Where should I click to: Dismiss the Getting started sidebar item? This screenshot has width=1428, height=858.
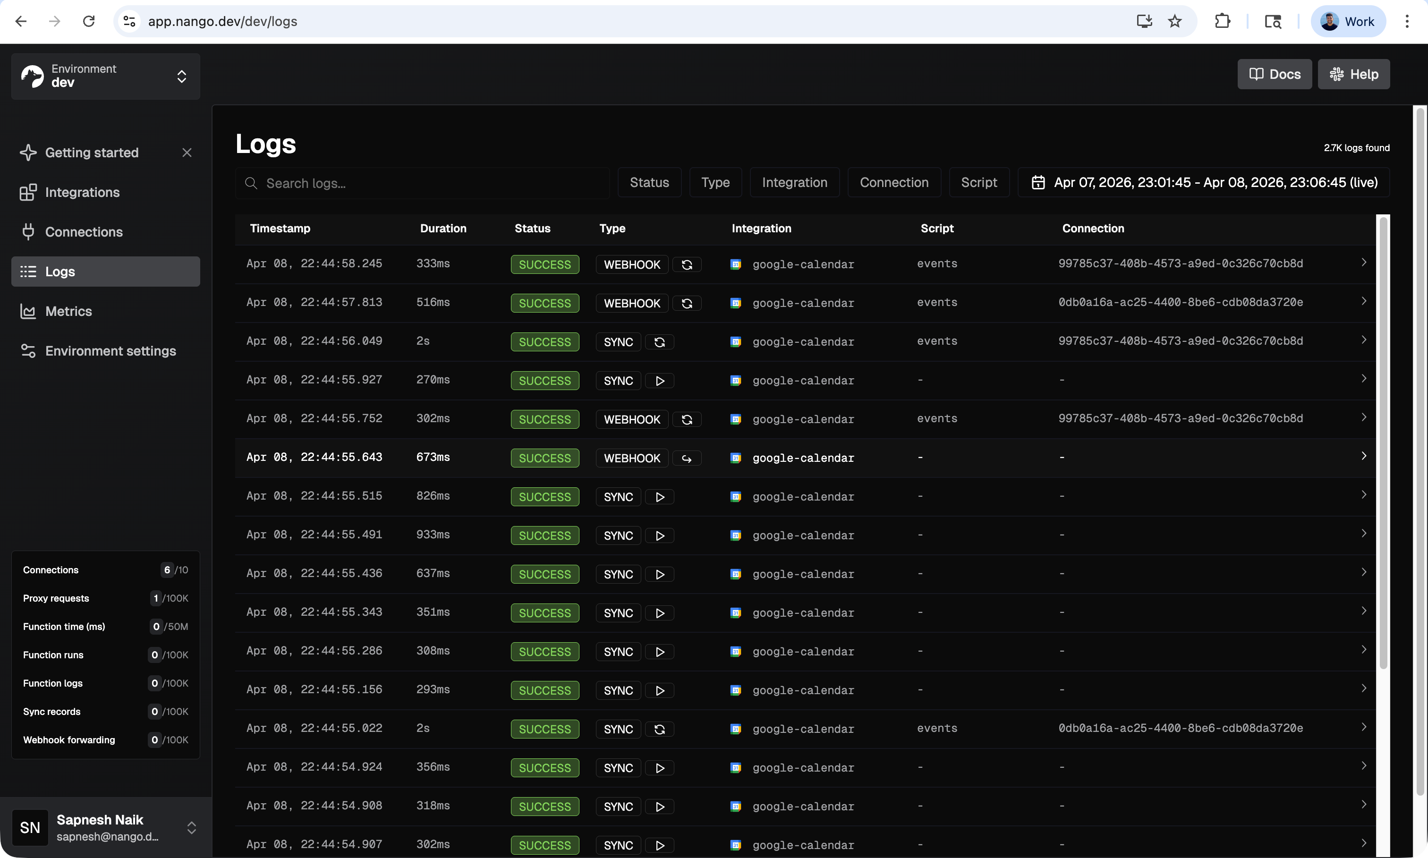click(187, 153)
